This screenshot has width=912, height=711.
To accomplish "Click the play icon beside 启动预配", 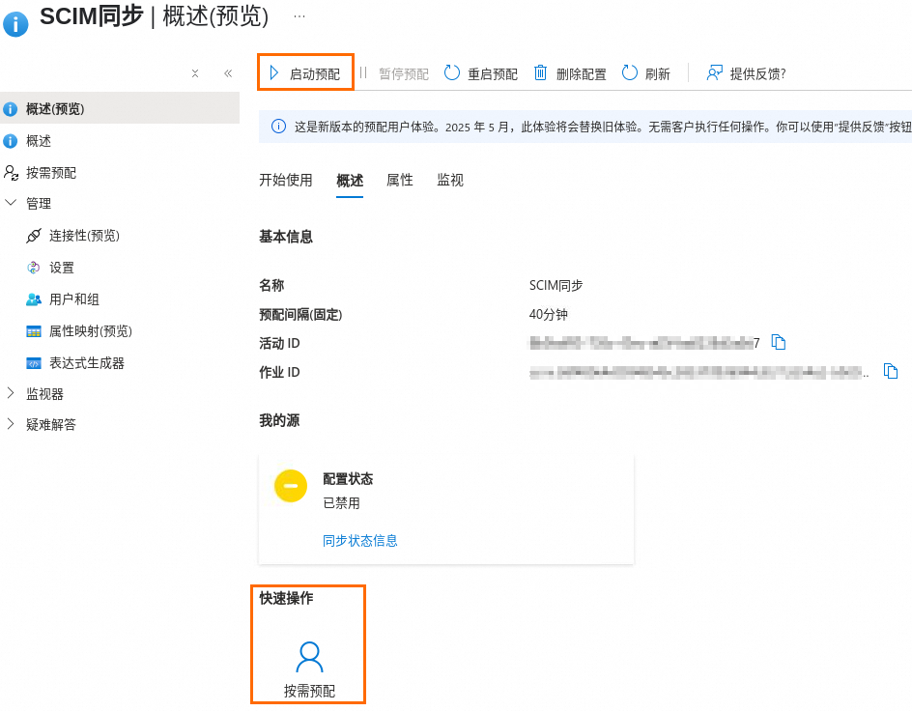I will coord(274,73).
